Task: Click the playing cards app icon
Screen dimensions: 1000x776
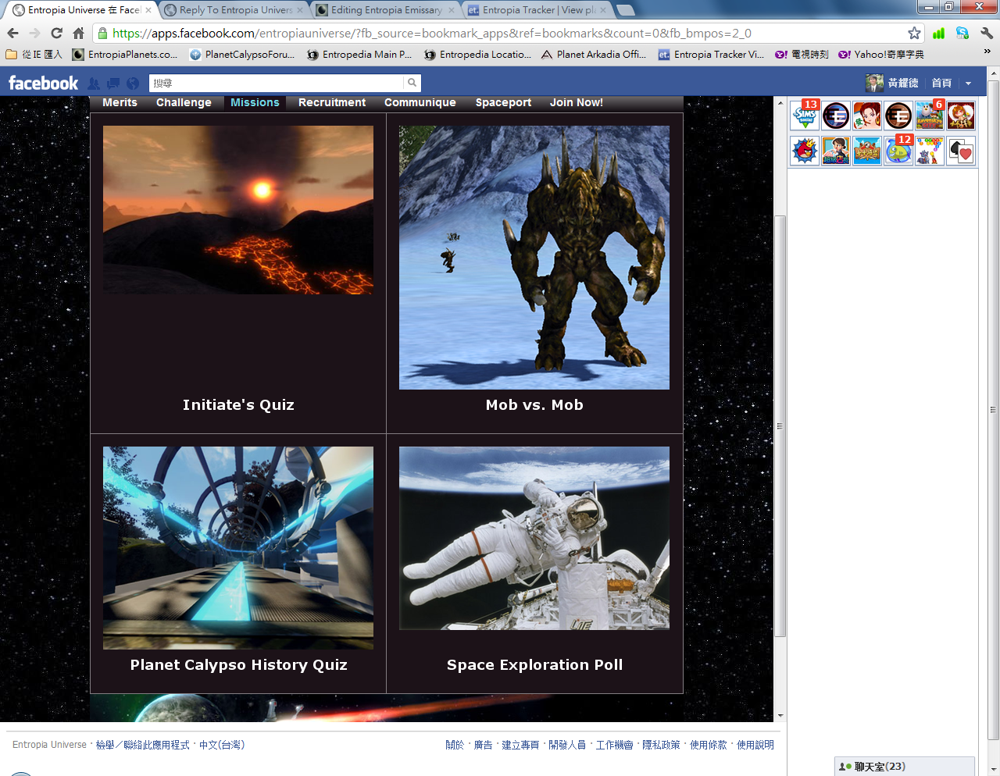Action: pos(960,151)
